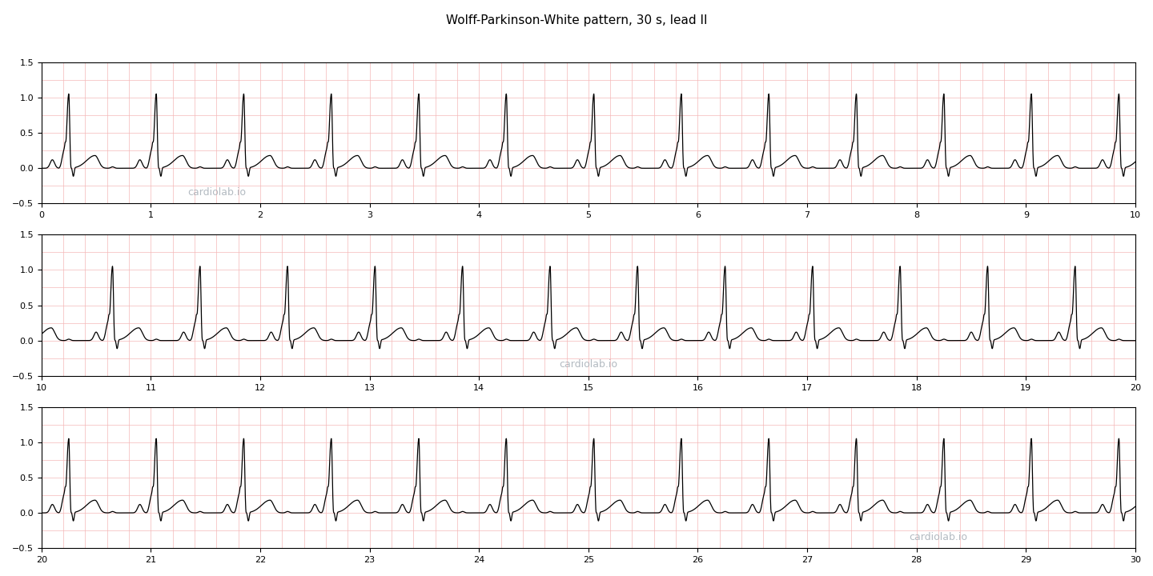Click x-axis tick label 17 on middle strip
The height and width of the screenshot is (576, 1153).
coord(807,387)
